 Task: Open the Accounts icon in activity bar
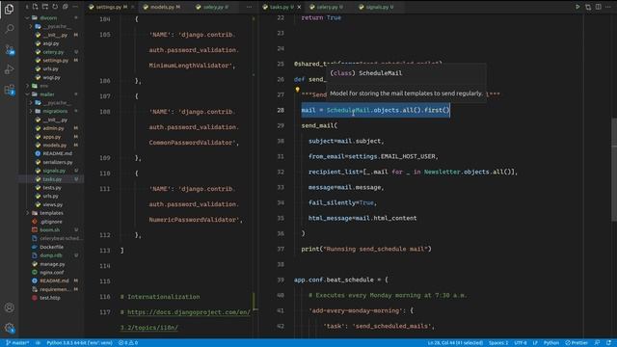(x=9, y=307)
